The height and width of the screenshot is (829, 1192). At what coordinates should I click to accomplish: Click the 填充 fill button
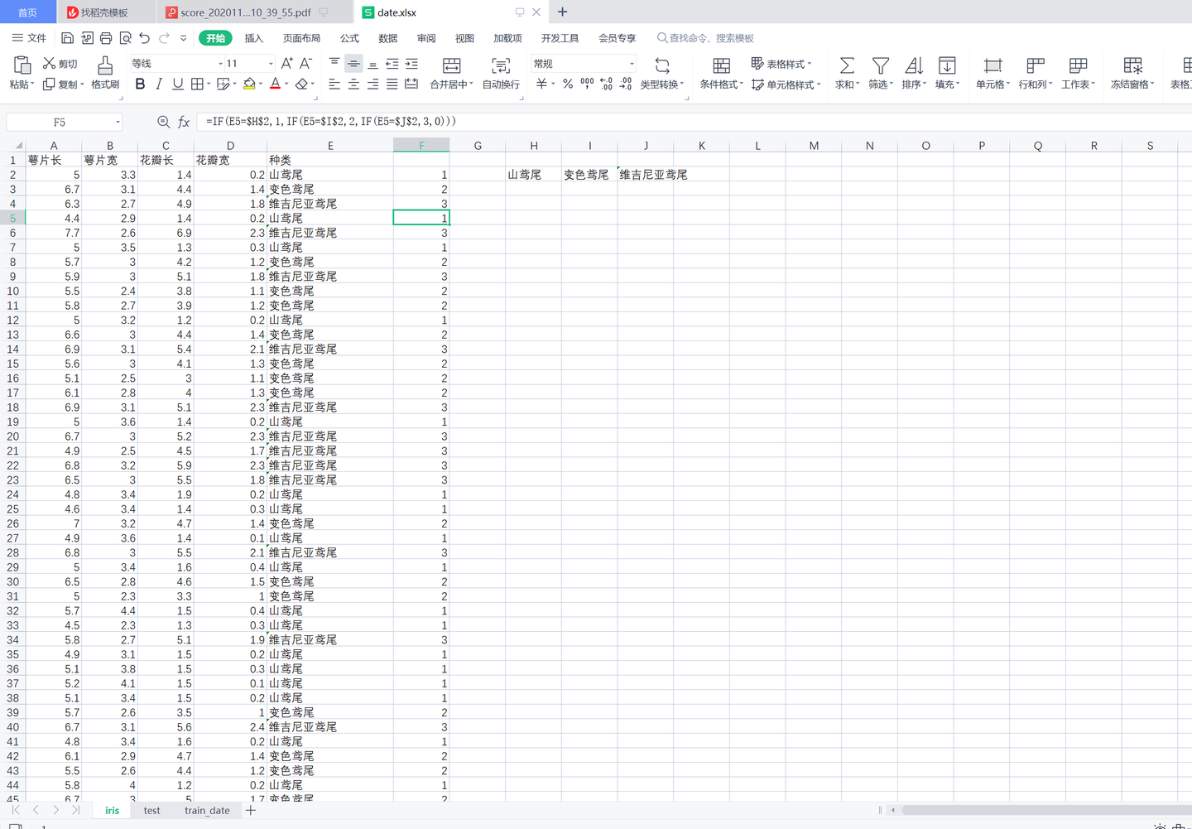click(947, 72)
